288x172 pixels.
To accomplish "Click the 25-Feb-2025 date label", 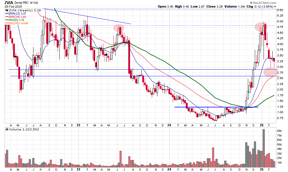I will click(13, 6).
